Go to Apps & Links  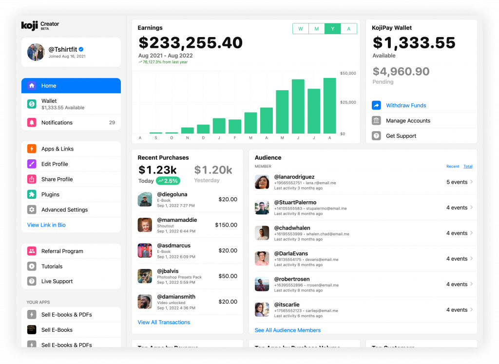click(71, 149)
